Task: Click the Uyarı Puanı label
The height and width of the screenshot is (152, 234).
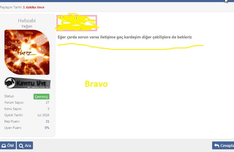Action: [13, 128]
